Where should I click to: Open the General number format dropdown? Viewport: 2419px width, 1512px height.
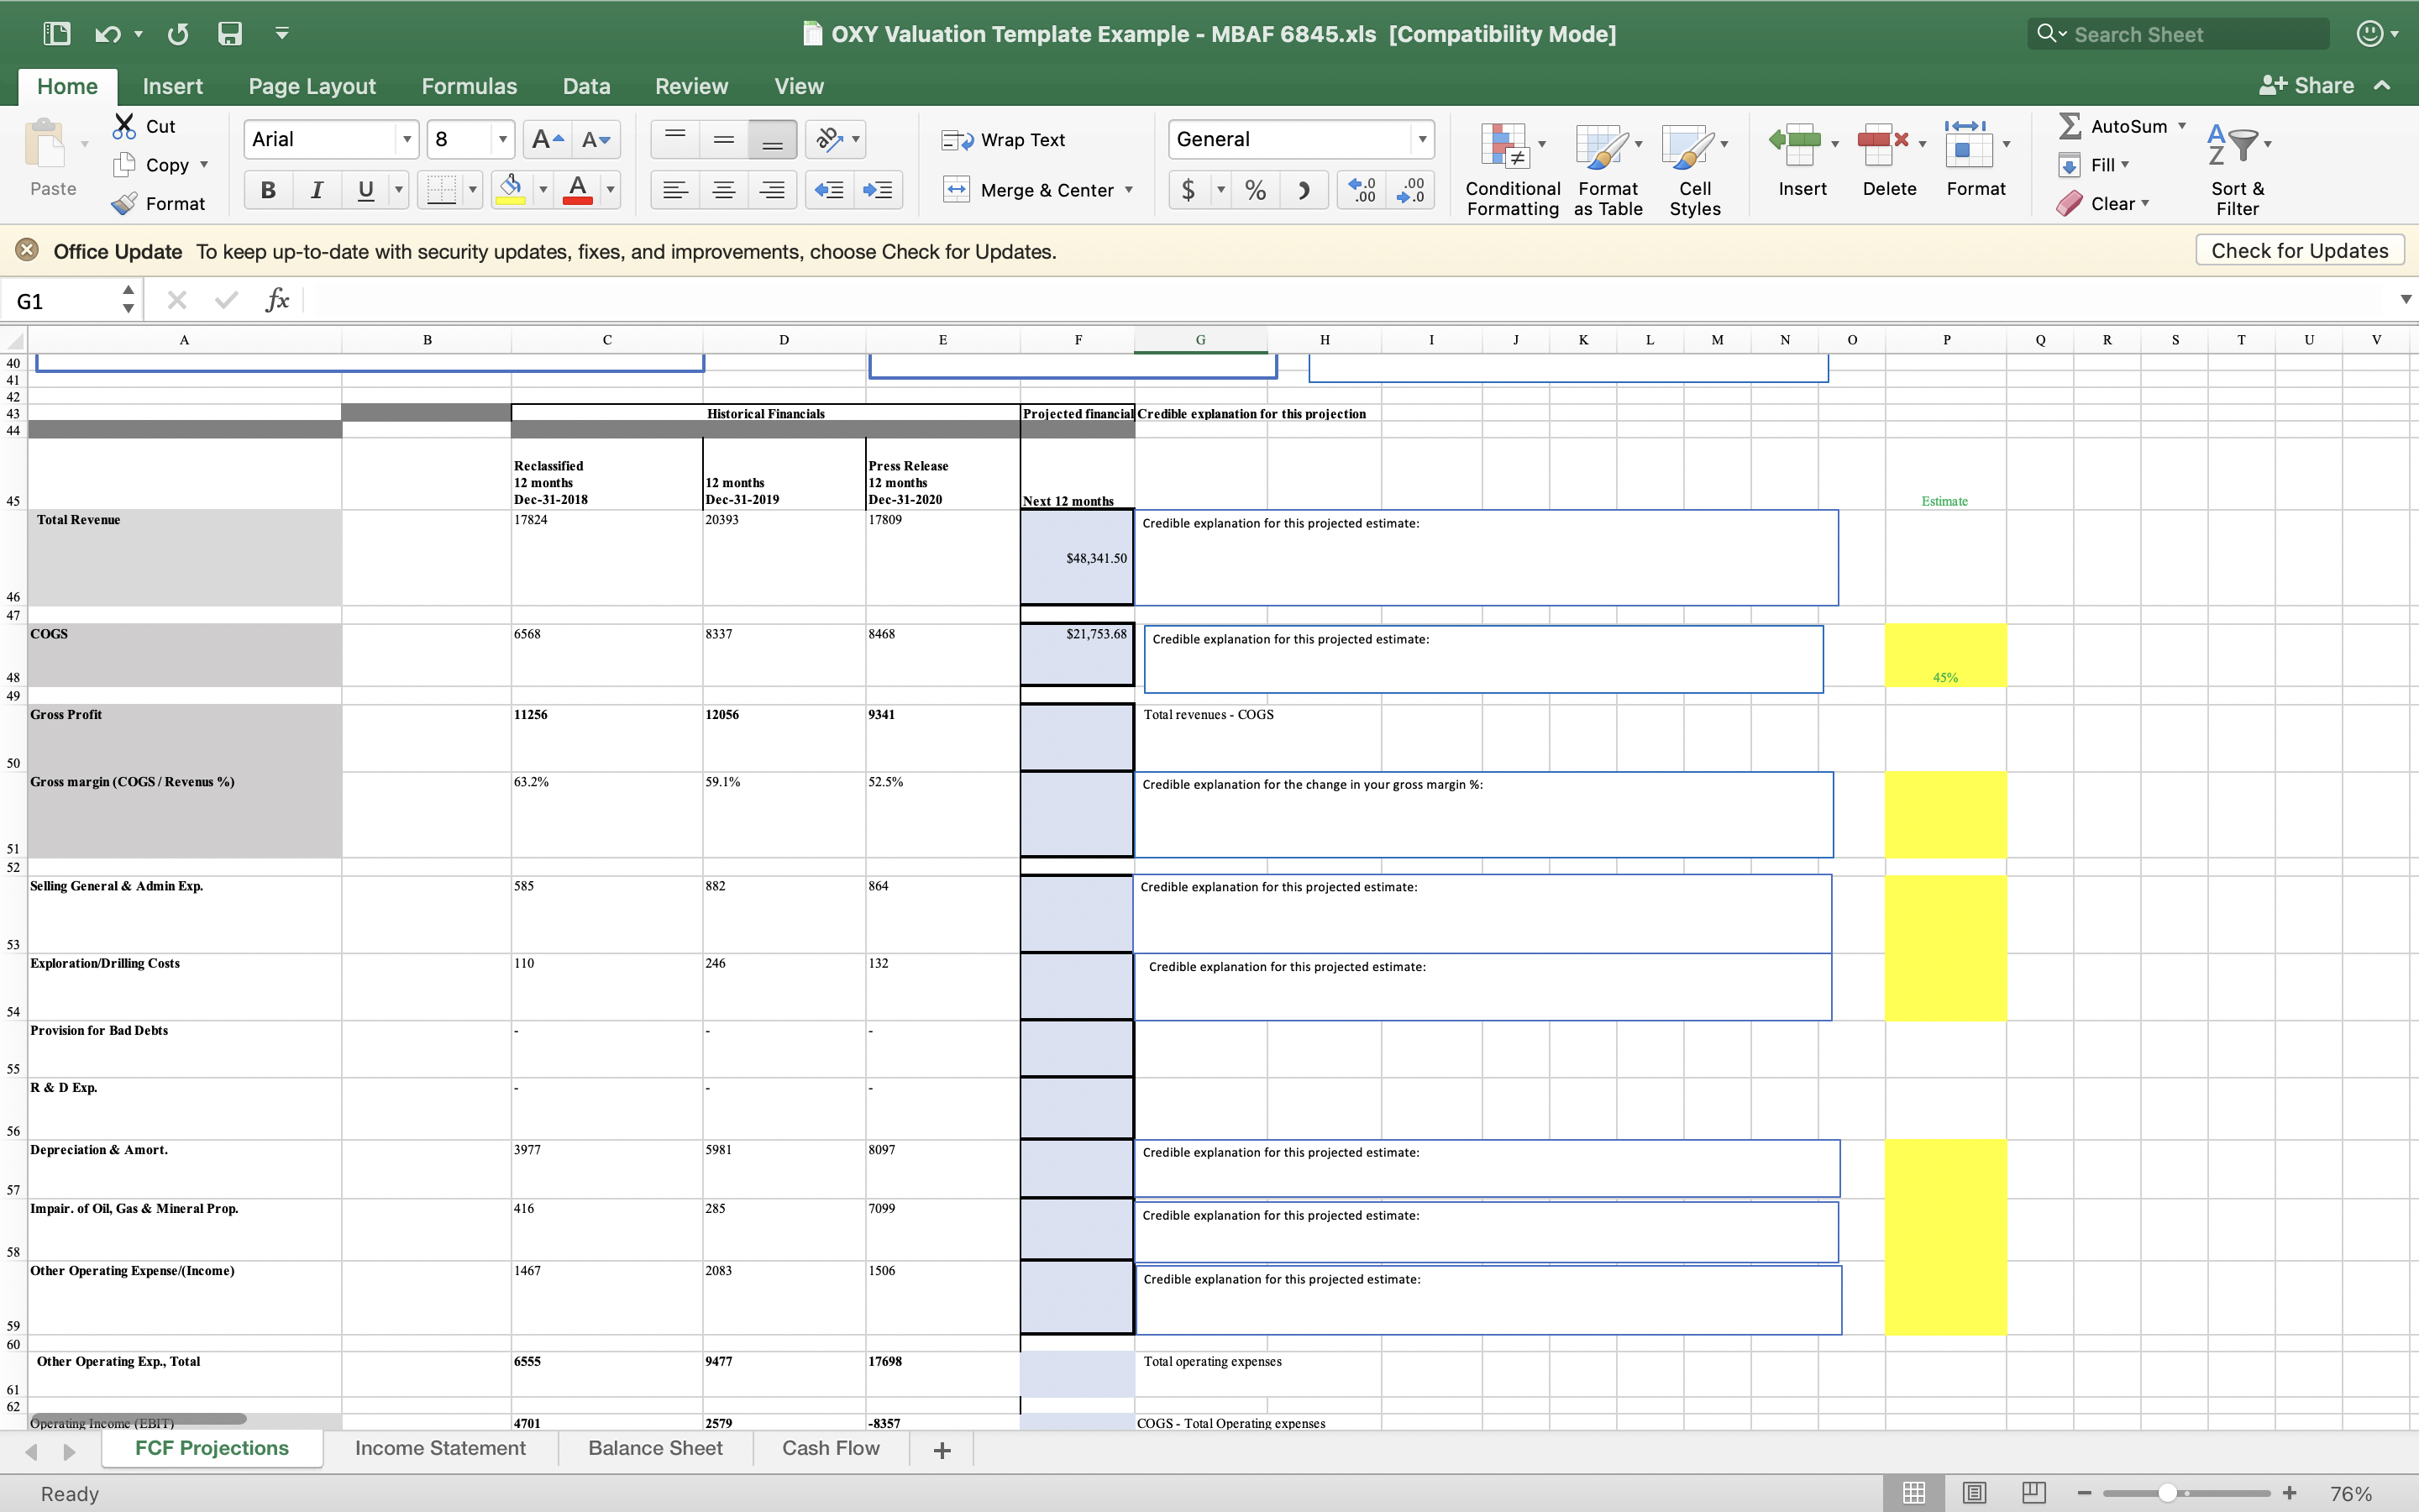[1422, 139]
